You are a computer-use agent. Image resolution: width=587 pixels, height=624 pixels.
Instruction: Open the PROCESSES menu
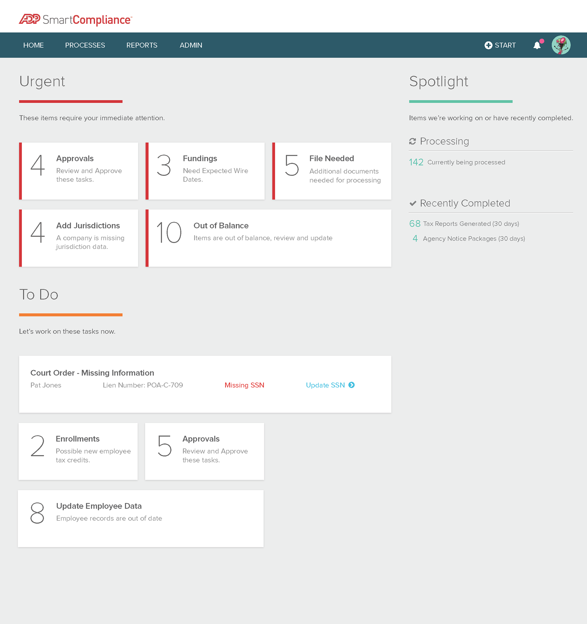coord(85,45)
